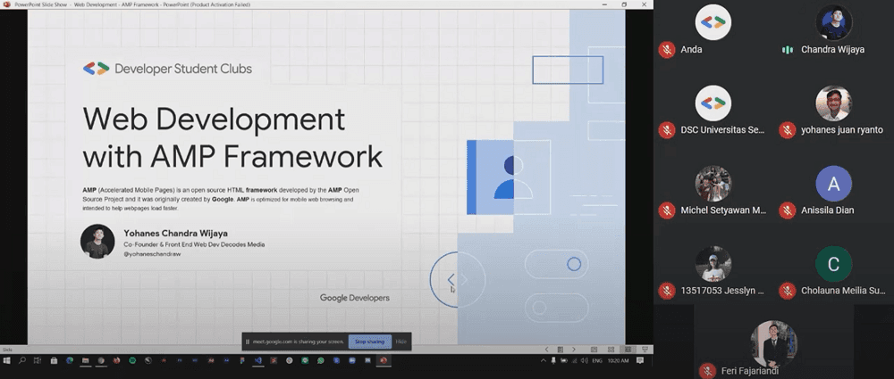Click muted mic icon beside Feri Fajarlandi
894x379 pixels.
(x=707, y=370)
